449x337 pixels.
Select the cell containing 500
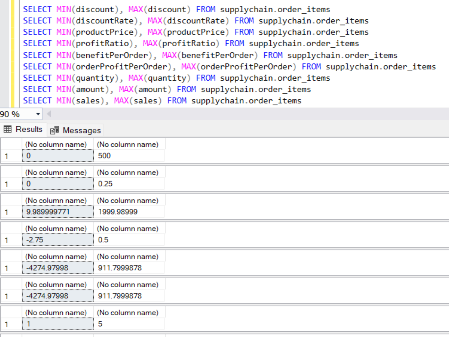pos(129,156)
